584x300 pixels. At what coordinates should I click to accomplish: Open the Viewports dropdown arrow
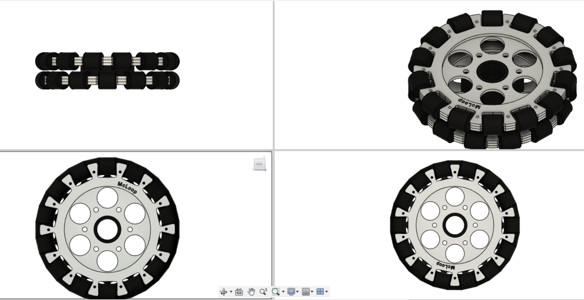point(326,292)
